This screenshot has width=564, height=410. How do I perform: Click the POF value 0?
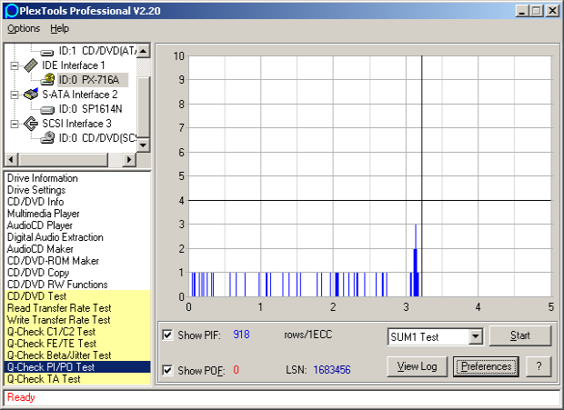[236, 370]
